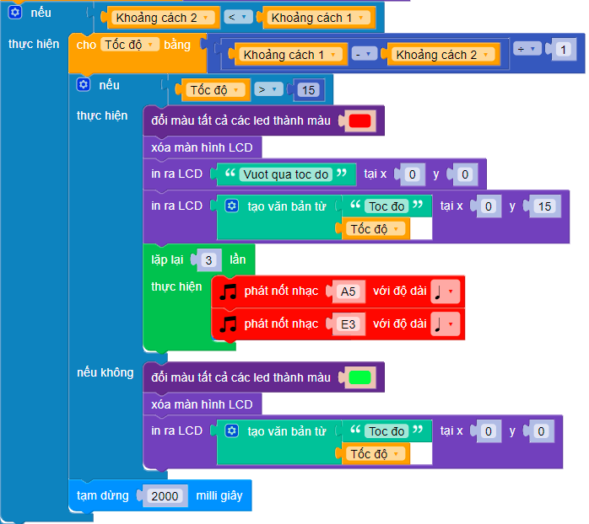The height and width of the screenshot is (524, 589).
Task: Click the gear on tạo văn bản từ in nếu không
Action: (x=232, y=431)
